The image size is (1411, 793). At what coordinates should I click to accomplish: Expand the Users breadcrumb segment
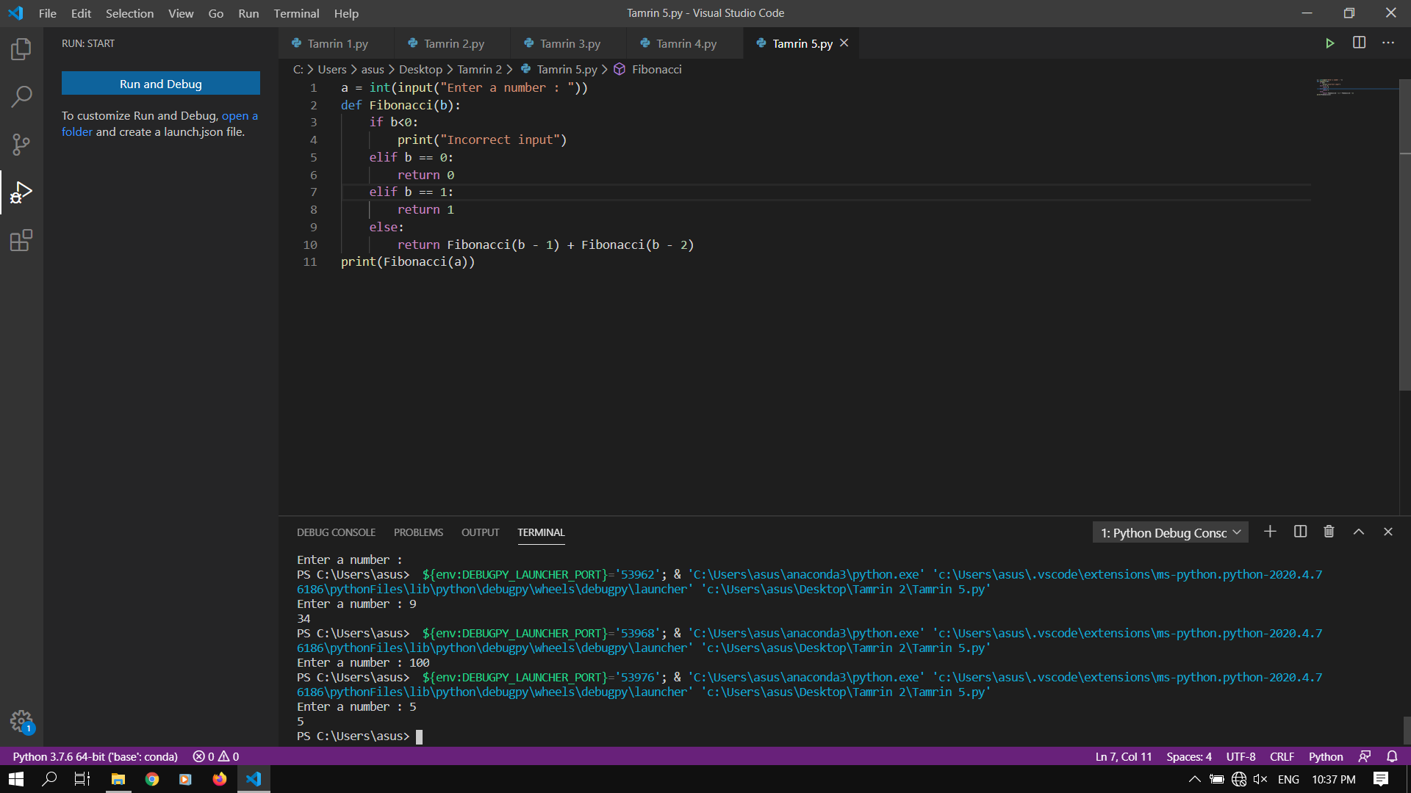point(332,69)
